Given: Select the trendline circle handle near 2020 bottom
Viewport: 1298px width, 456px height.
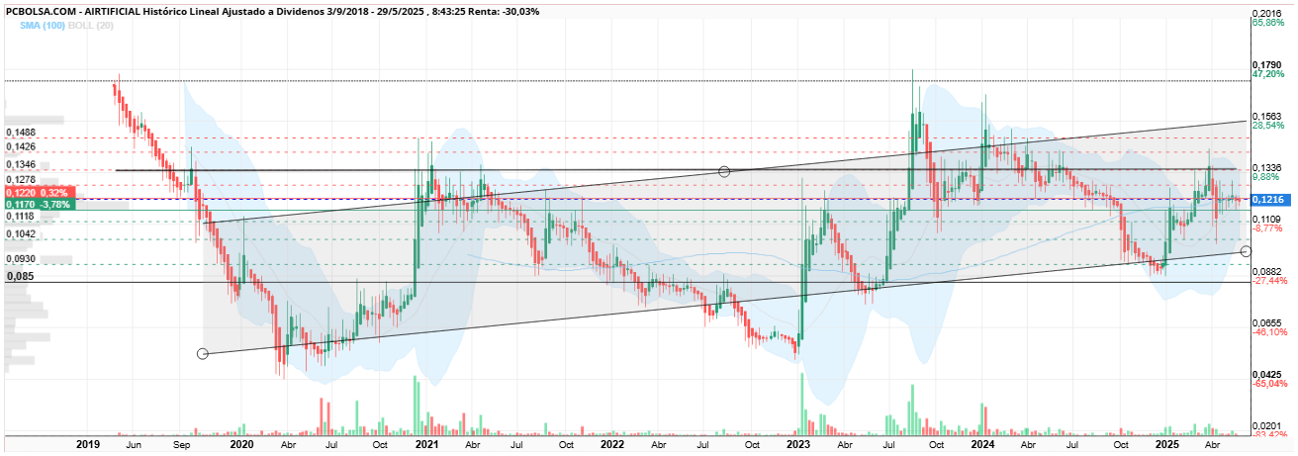Looking at the screenshot, I should point(203,353).
